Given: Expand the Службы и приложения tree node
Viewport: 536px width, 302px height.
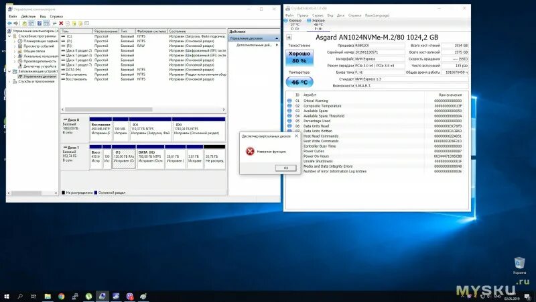Looking at the screenshot, I should click(x=9, y=81).
